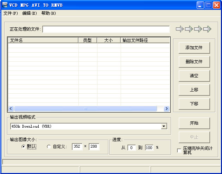Viewport: 222px width, 174px height.
Task: Click the progress 从 field showing 0
Action: click(132, 148)
